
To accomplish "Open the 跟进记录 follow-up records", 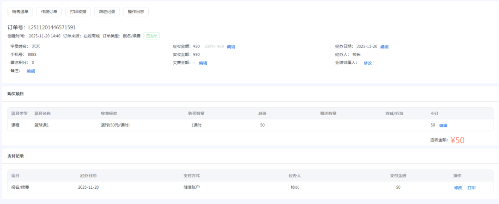I will tap(107, 12).
